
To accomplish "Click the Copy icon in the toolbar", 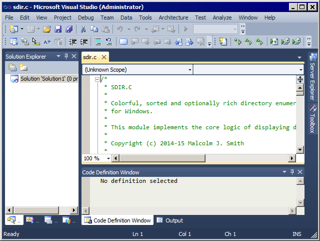I will coord(94,29).
